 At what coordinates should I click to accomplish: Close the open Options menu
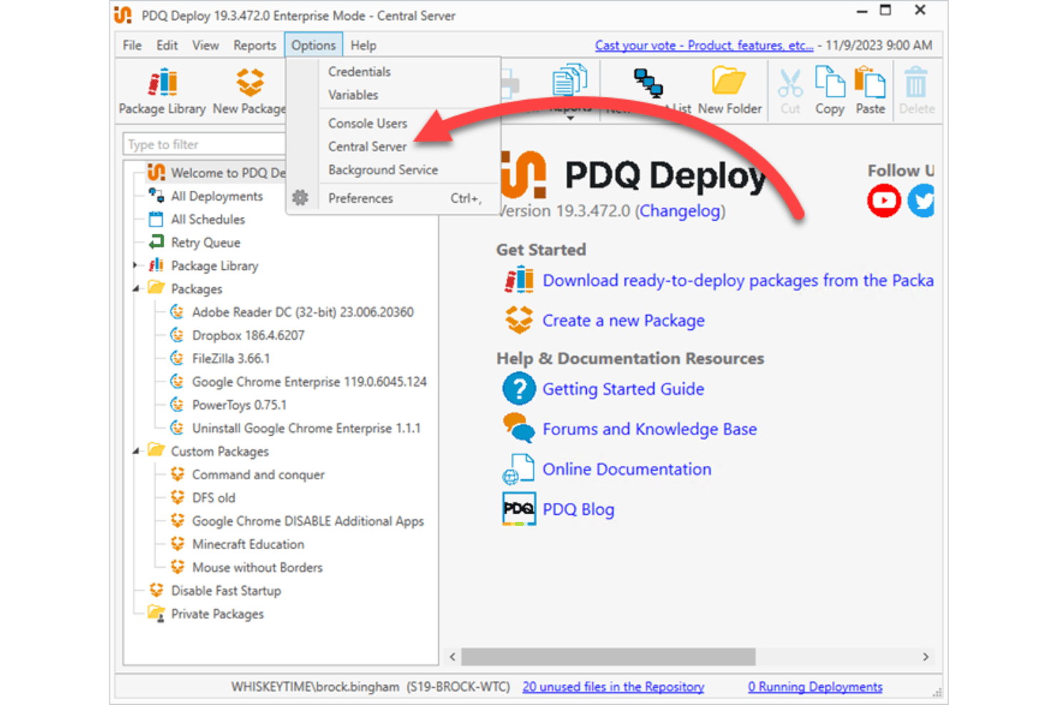[313, 45]
